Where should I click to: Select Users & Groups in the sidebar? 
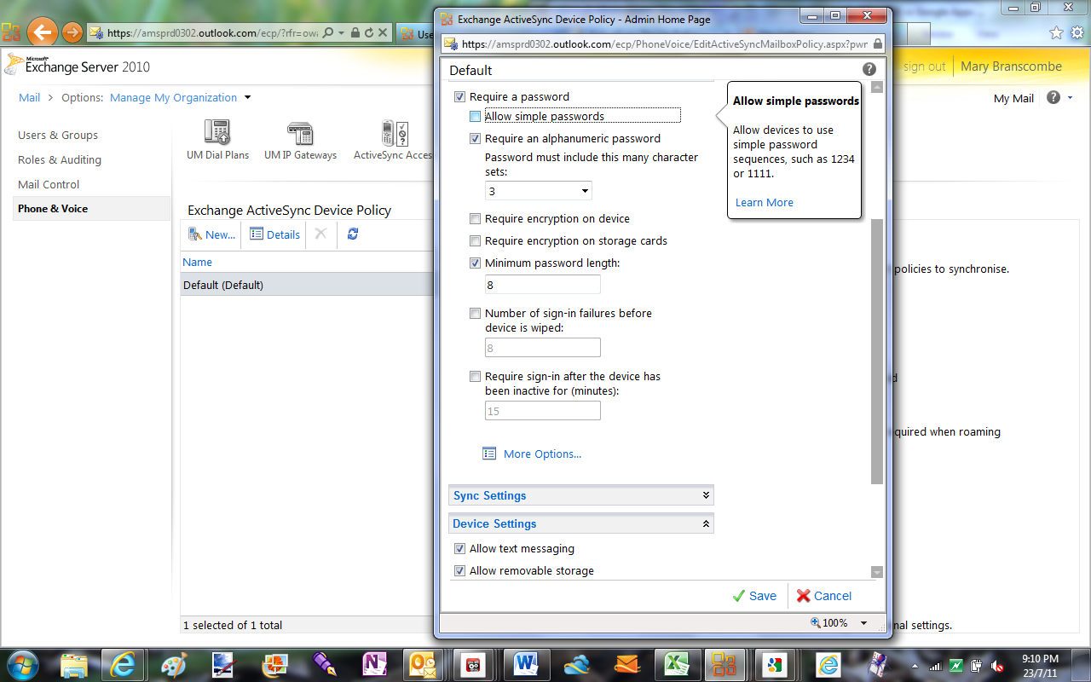pos(58,135)
